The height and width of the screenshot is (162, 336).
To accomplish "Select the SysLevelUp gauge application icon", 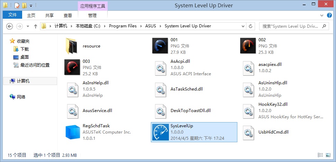I will pos(160,132).
